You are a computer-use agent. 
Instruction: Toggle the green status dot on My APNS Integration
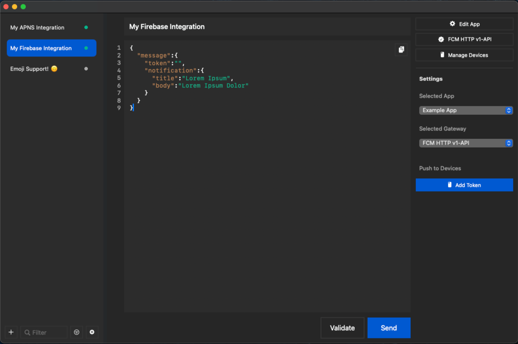point(86,27)
